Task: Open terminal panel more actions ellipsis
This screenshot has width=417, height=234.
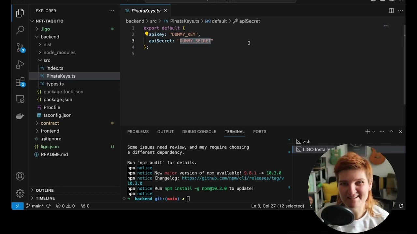Action: 382,131
